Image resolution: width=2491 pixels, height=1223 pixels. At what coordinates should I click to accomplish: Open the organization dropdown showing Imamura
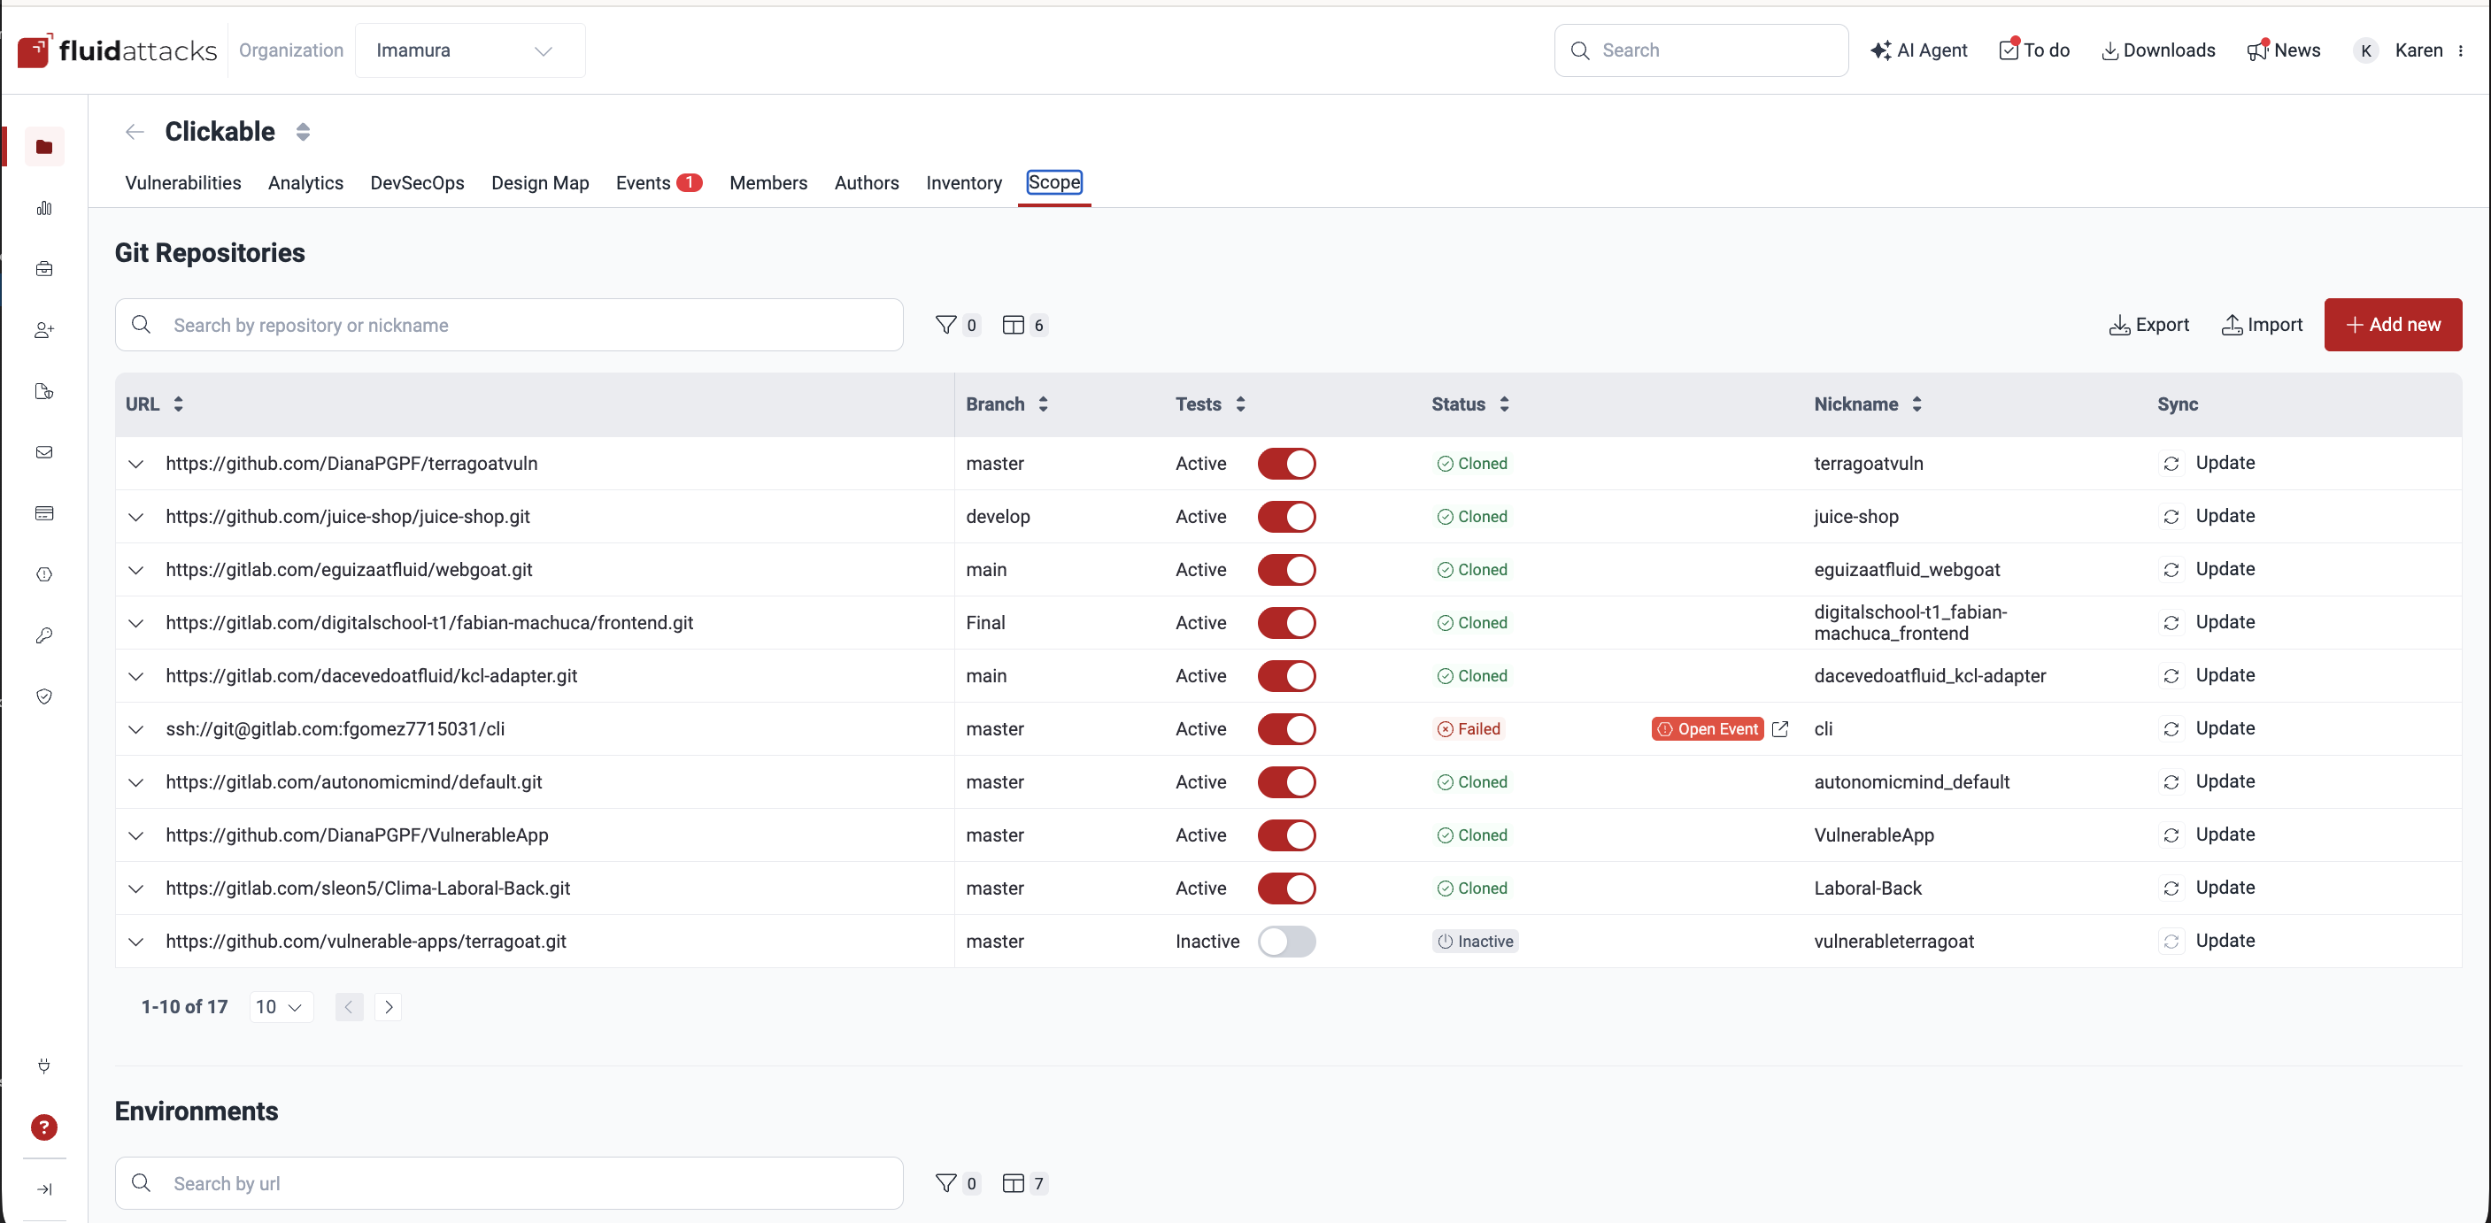[469, 50]
